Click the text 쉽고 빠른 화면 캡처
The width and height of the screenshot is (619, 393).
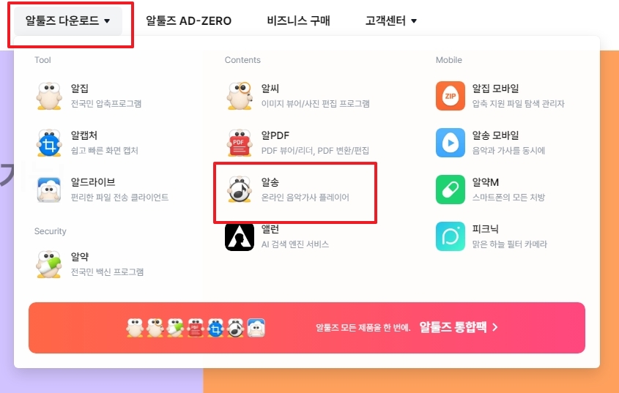[104, 151]
